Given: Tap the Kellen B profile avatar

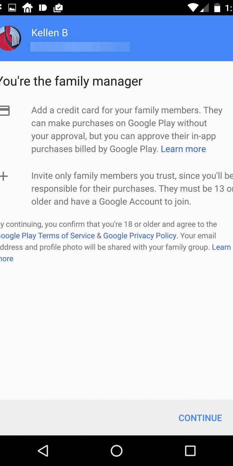Looking at the screenshot, I should pyautogui.click(x=10, y=38).
